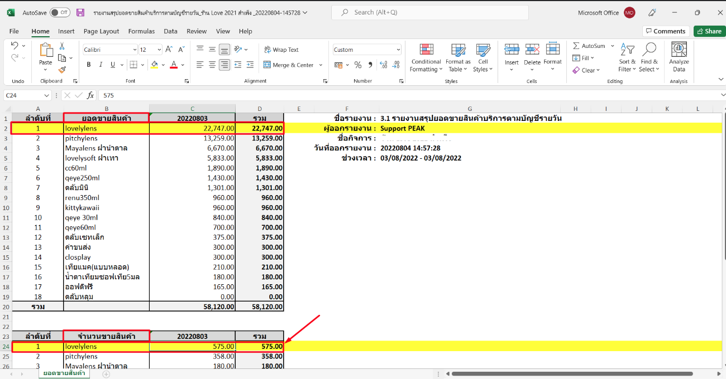Switch to the Page Layout tab
726x379 pixels.
tap(102, 31)
